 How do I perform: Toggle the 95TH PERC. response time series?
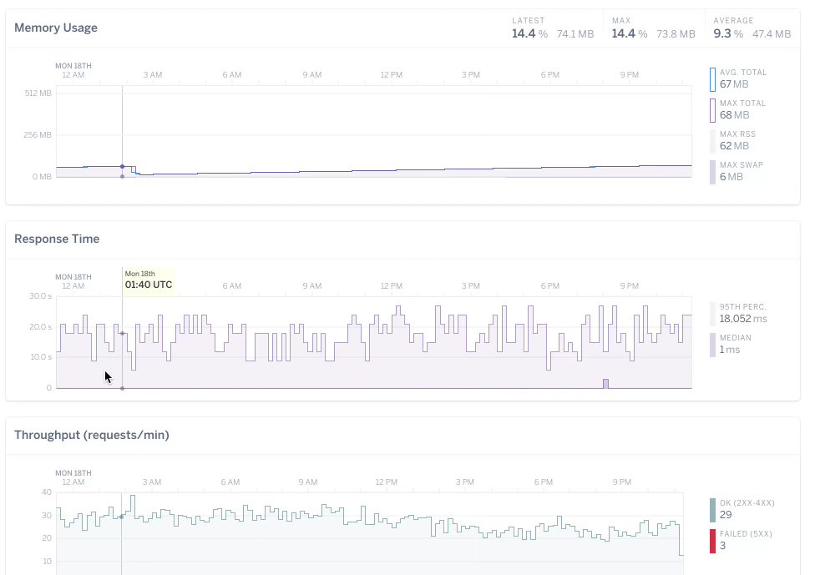[x=712, y=314]
